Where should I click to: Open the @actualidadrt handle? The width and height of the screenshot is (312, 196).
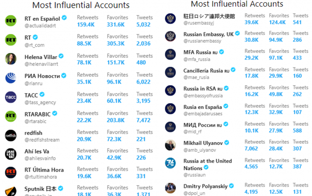(40, 26)
